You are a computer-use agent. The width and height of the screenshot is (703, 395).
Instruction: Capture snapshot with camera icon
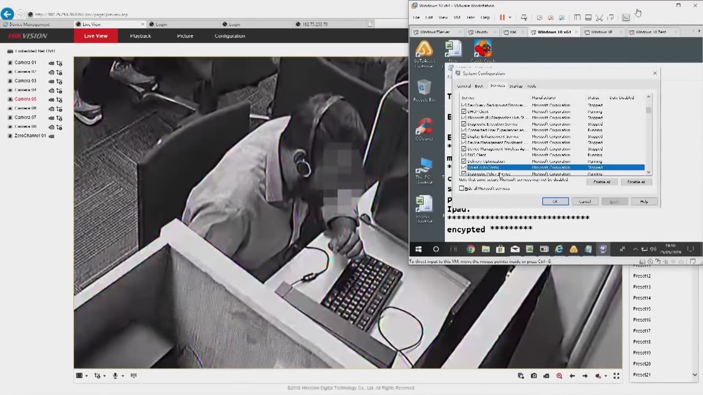[534, 376]
